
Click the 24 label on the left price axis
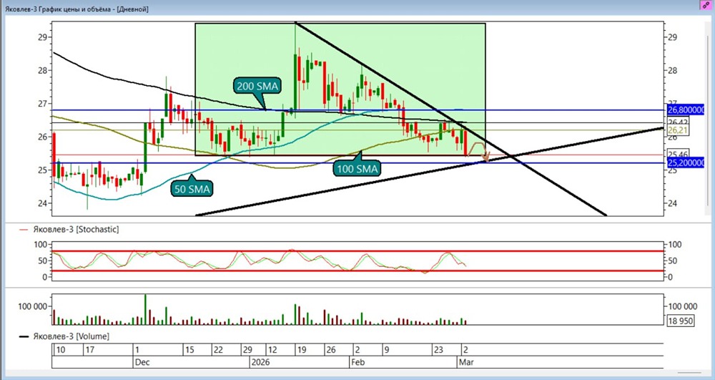(x=43, y=203)
